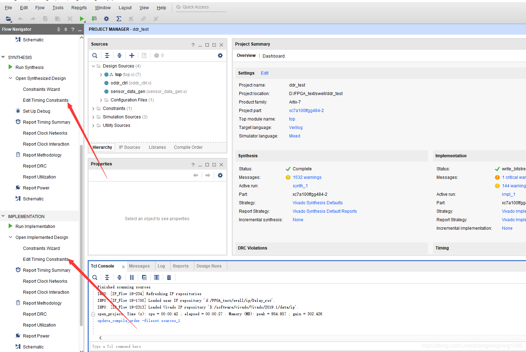The height and width of the screenshot is (352, 526).
Task: Pause the Tcl Console output
Action: click(x=132, y=277)
